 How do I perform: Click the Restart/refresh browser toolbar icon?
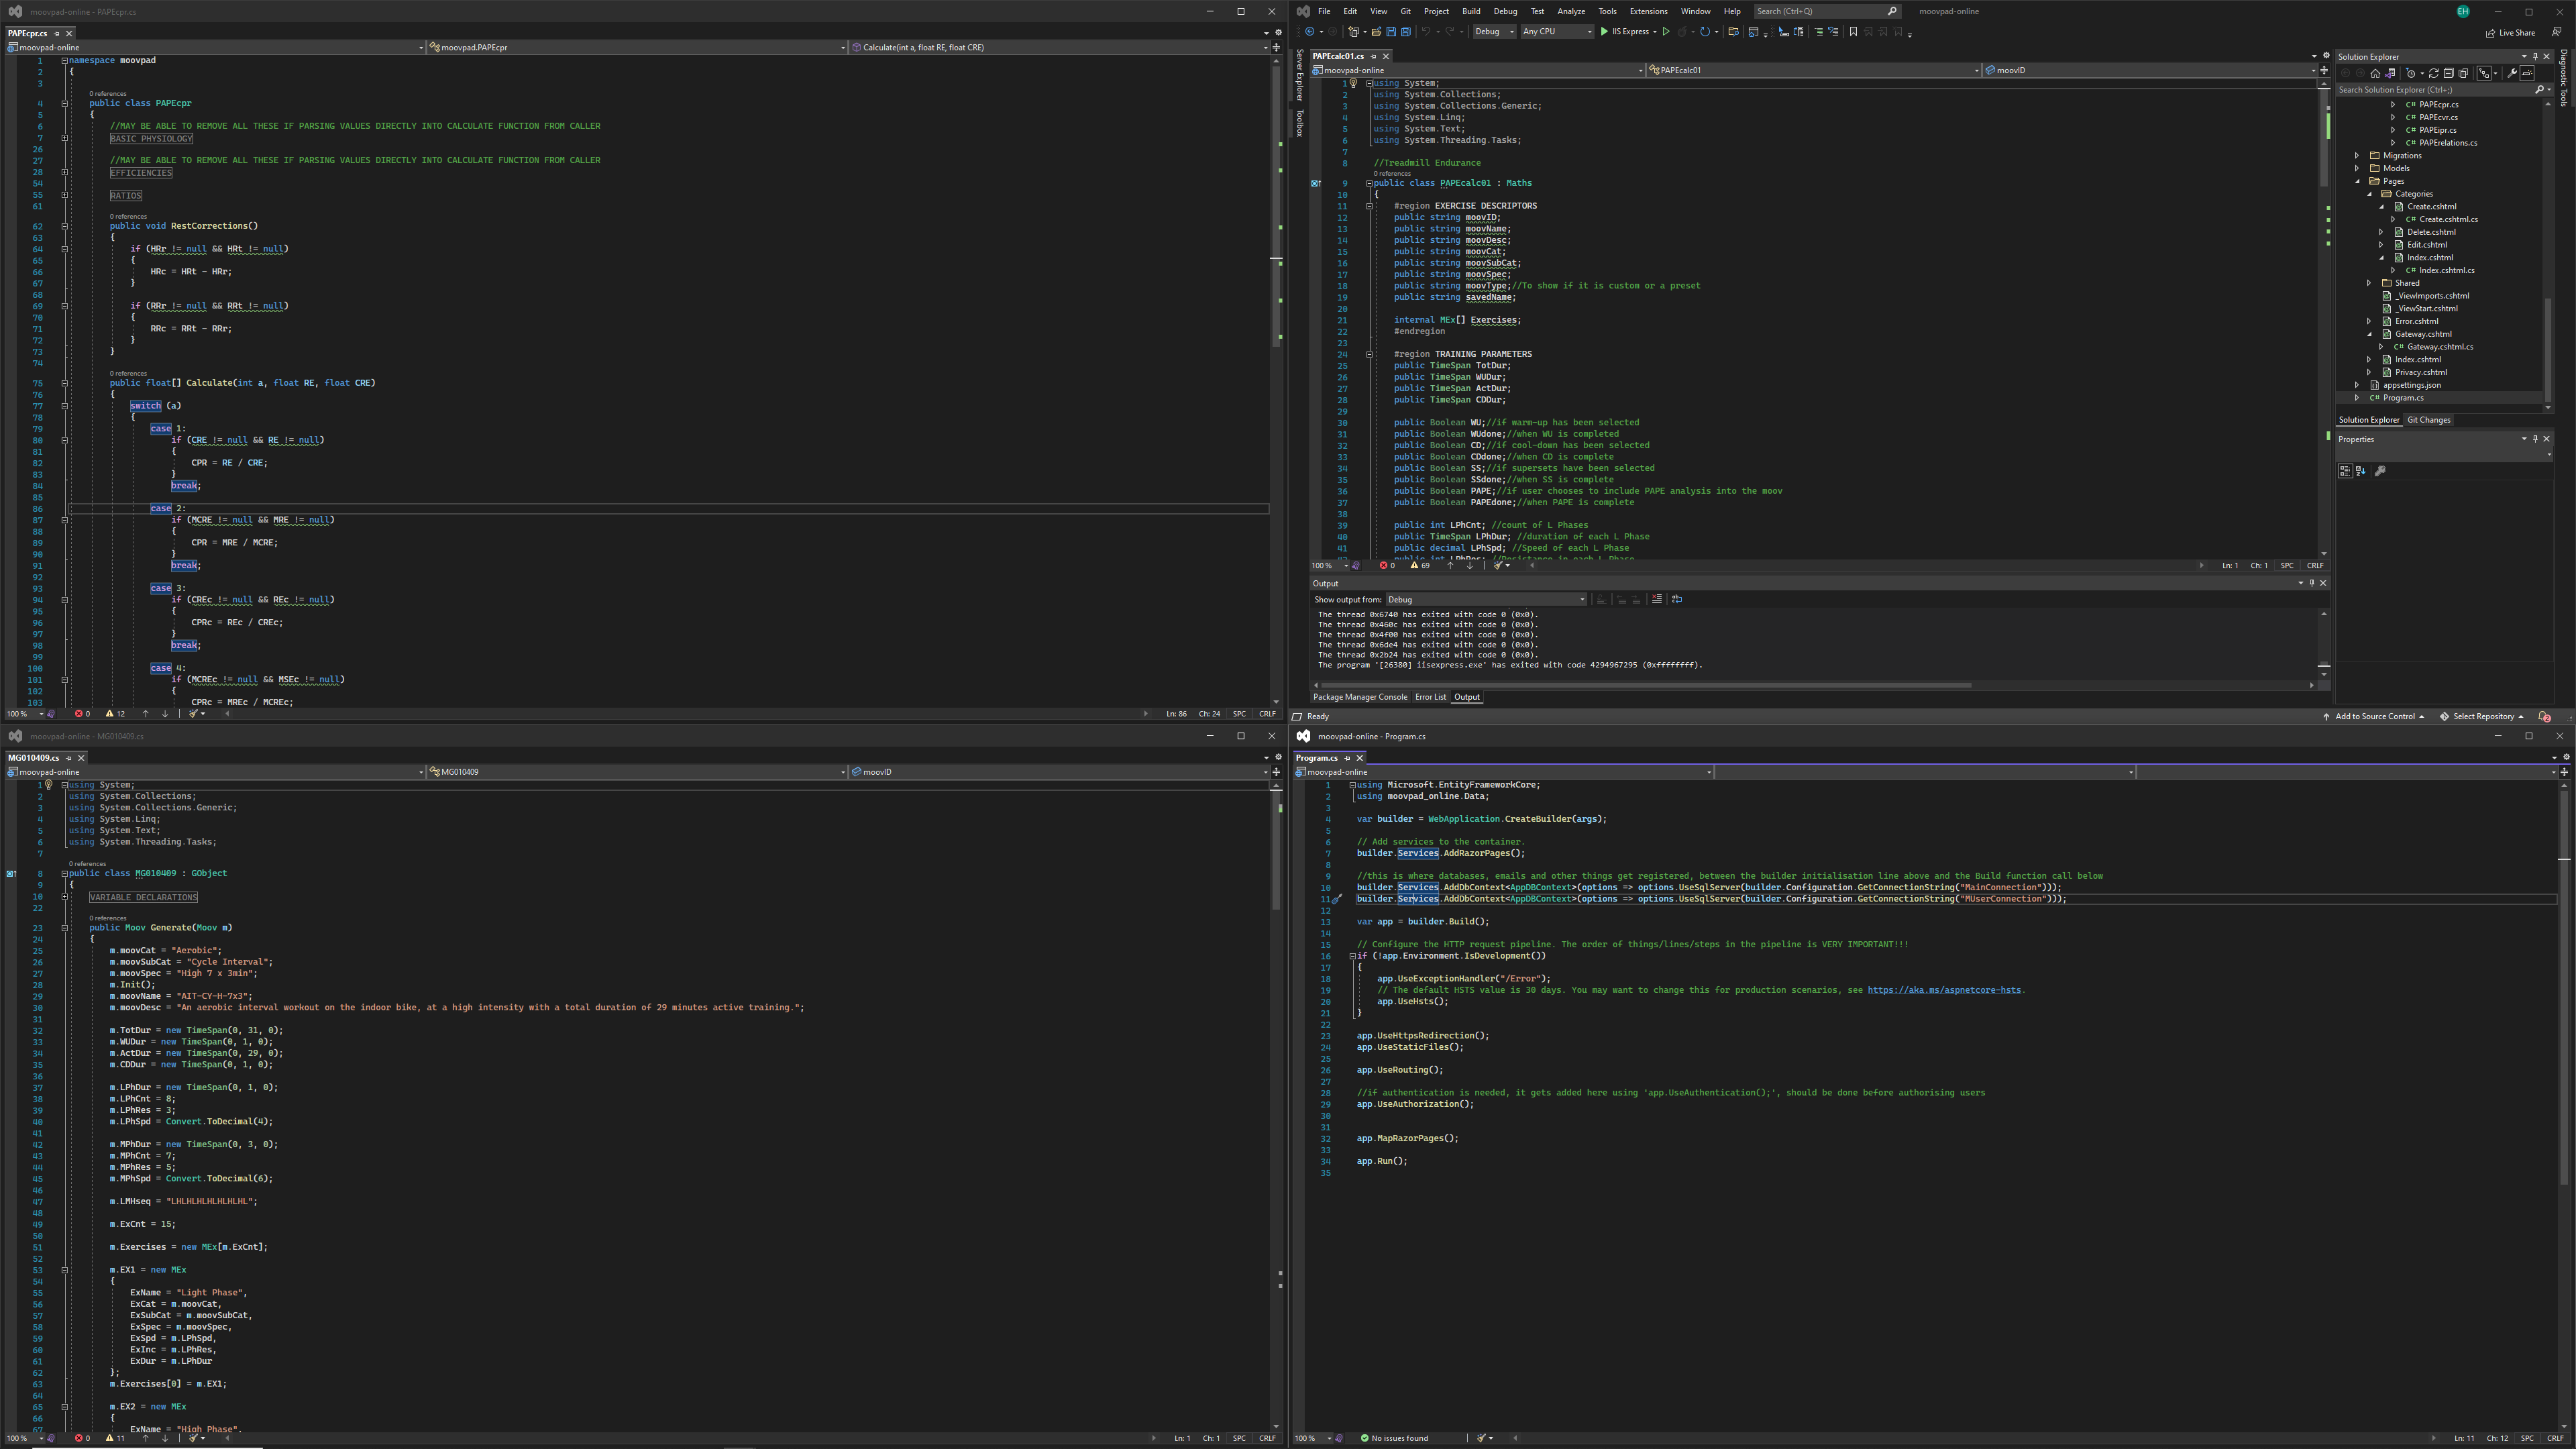1705,32
